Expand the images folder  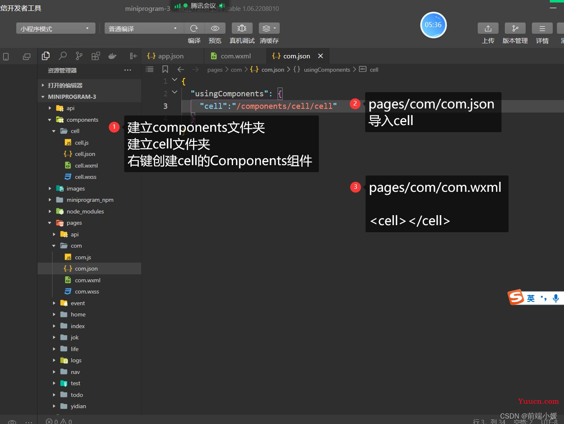tap(50, 188)
